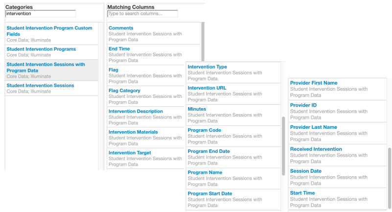Choose the Intervention Materials column

pyautogui.click(x=133, y=132)
